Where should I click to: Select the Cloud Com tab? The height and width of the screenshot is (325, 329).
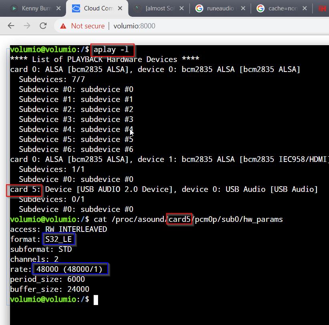[97, 8]
